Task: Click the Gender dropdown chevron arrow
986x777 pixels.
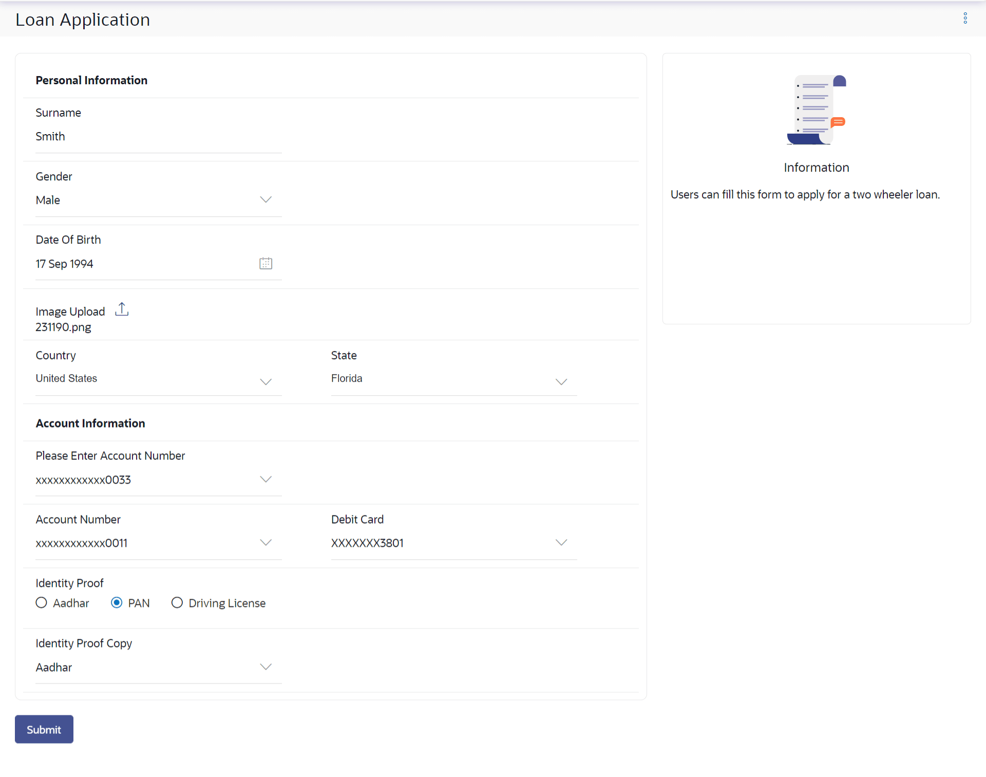Action: 266,200
